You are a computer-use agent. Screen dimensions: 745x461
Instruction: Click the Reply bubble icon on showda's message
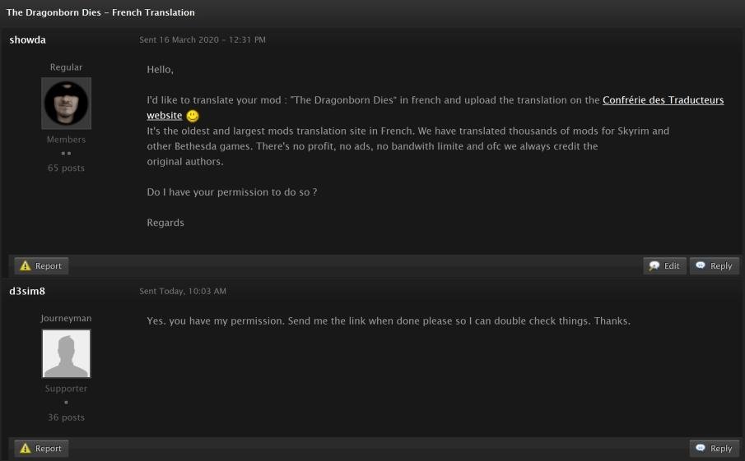[701, 266]
